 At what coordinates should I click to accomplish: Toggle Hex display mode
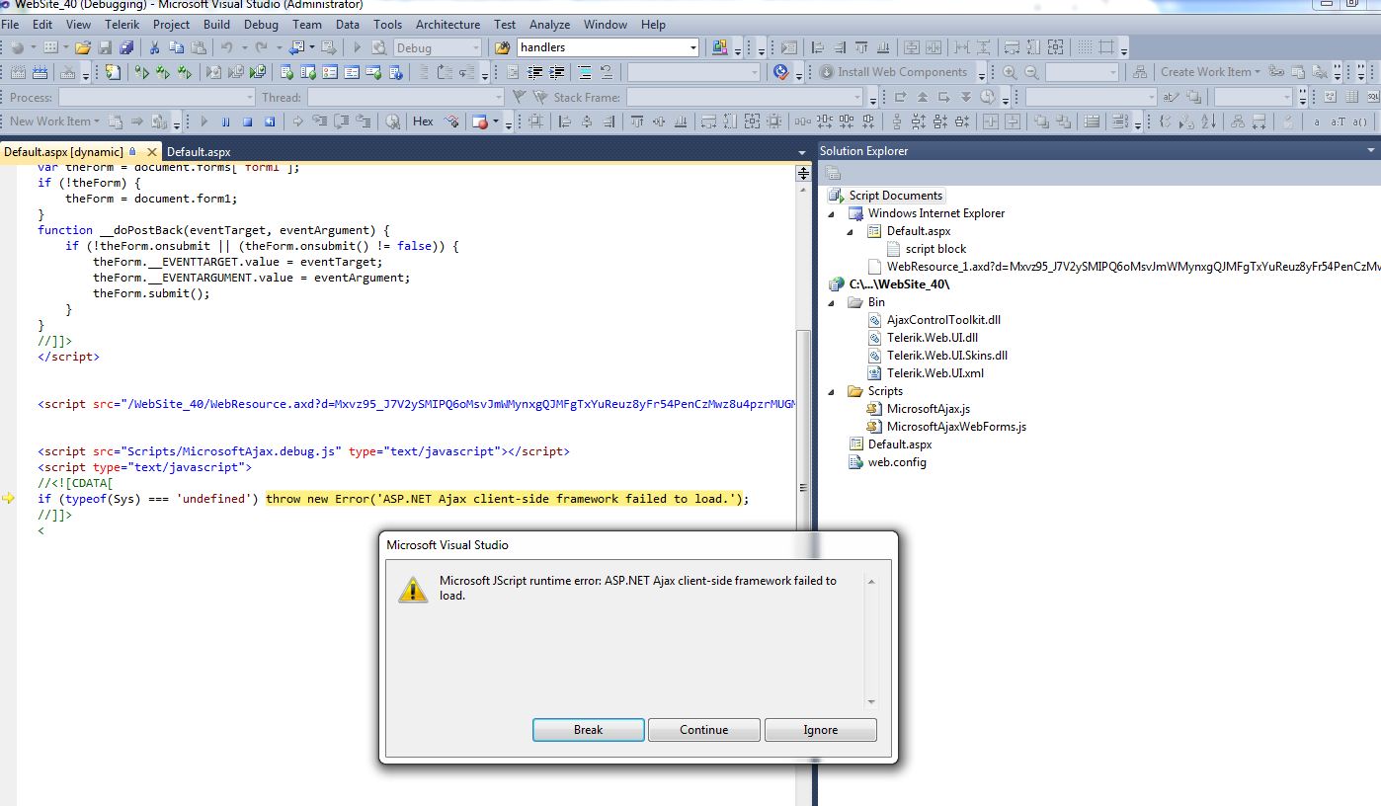(423, 121)
